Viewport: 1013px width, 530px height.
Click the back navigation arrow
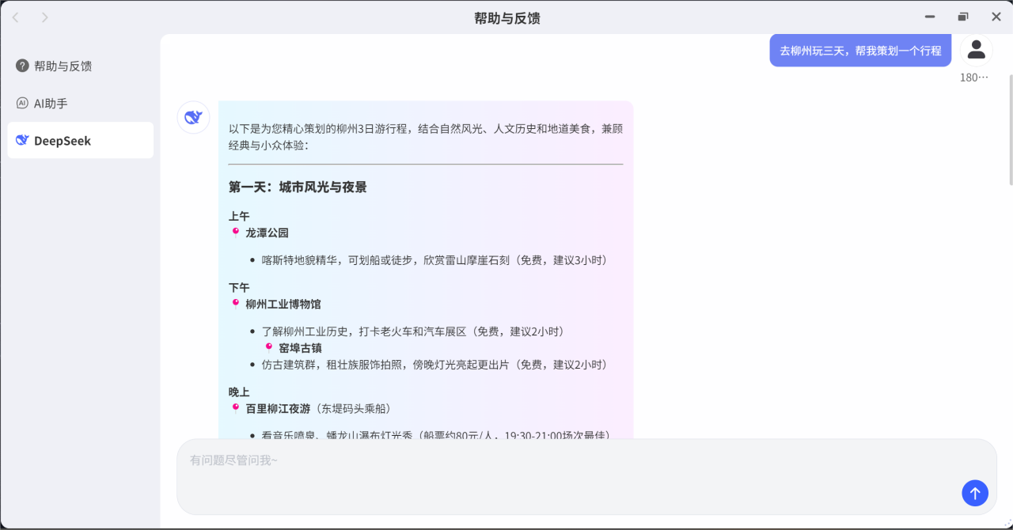point(16,17)
